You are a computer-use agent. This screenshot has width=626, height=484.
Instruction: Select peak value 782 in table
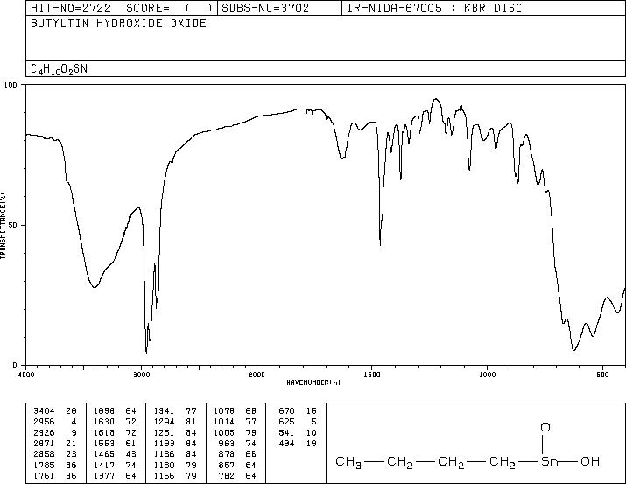pos(227,476)
